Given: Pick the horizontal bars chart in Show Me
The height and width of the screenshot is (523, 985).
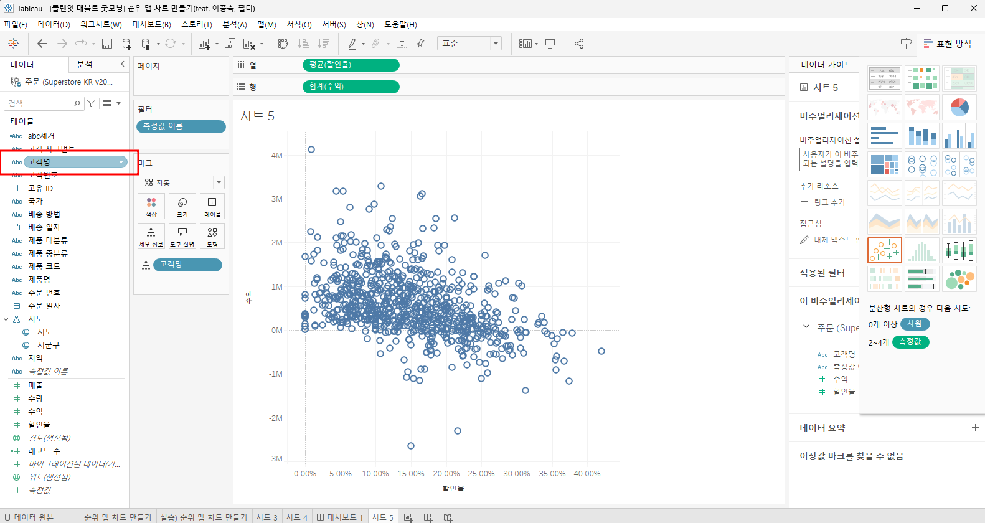Looking at the screenshot, I should click(885, 136).
